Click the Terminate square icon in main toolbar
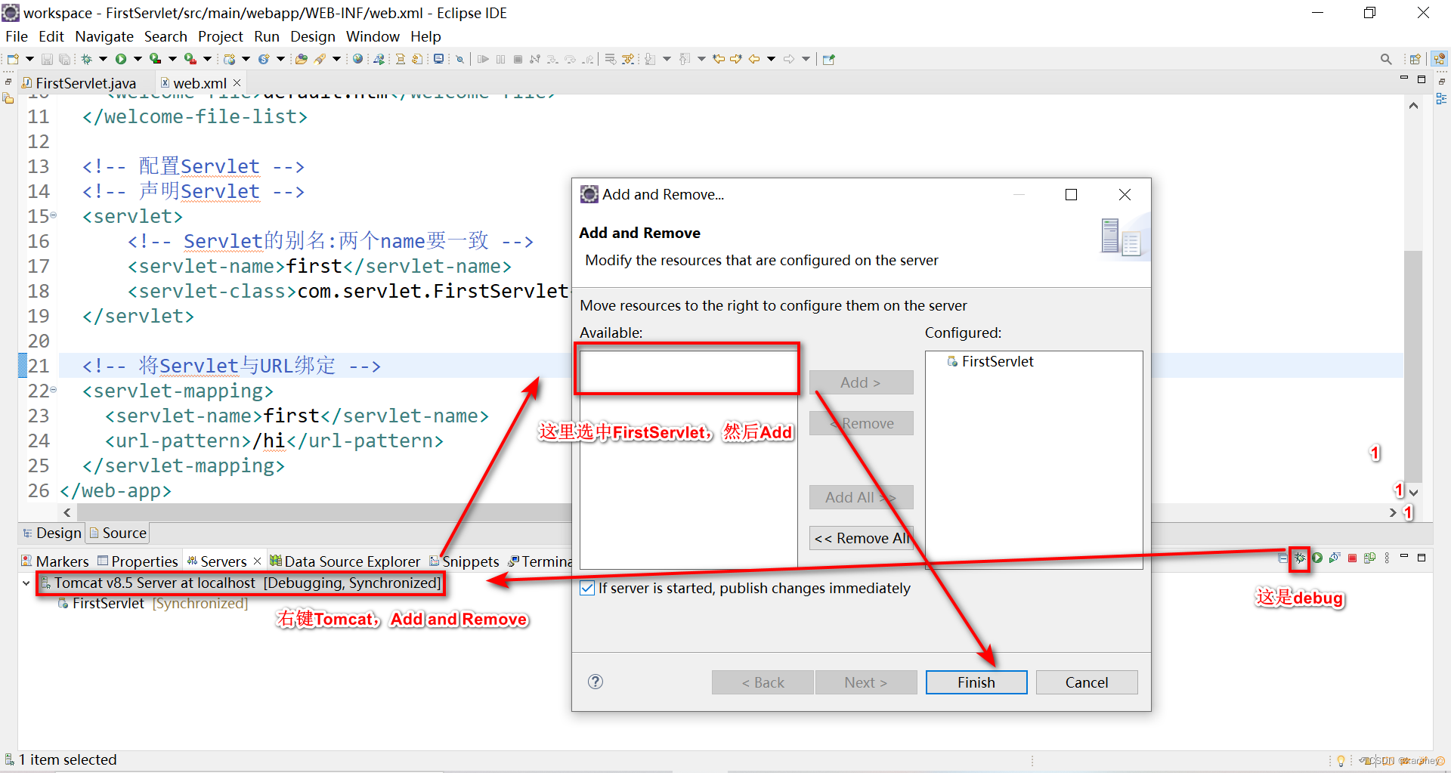This screenshot has width=1451, height=773. click(518, 59)
